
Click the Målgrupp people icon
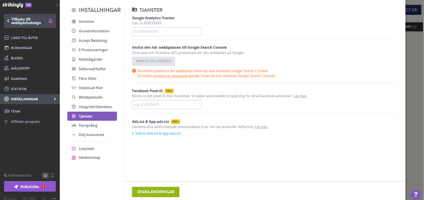(x=6, y=68)
